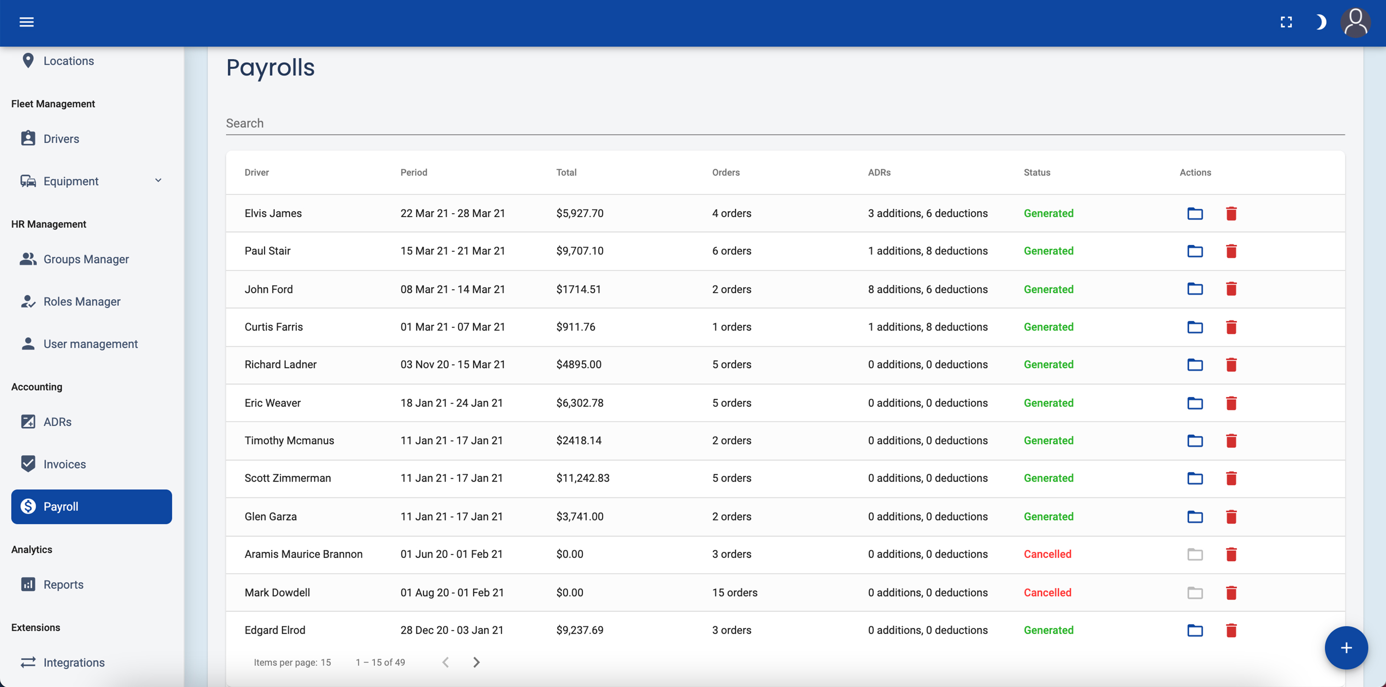Click the payroll Search field
This screenshot has height=687, width=1386.
[784, 123]
